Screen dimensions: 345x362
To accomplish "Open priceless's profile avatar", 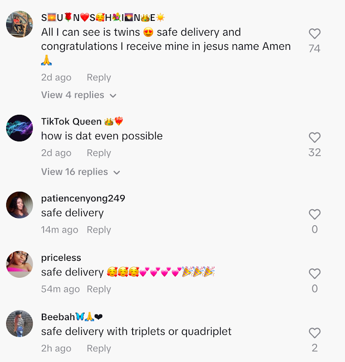I will click(20, 264).
